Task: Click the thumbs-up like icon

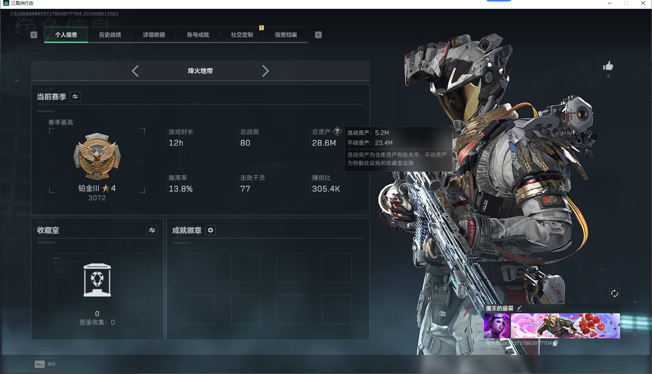Action: (x=608, y=66)
